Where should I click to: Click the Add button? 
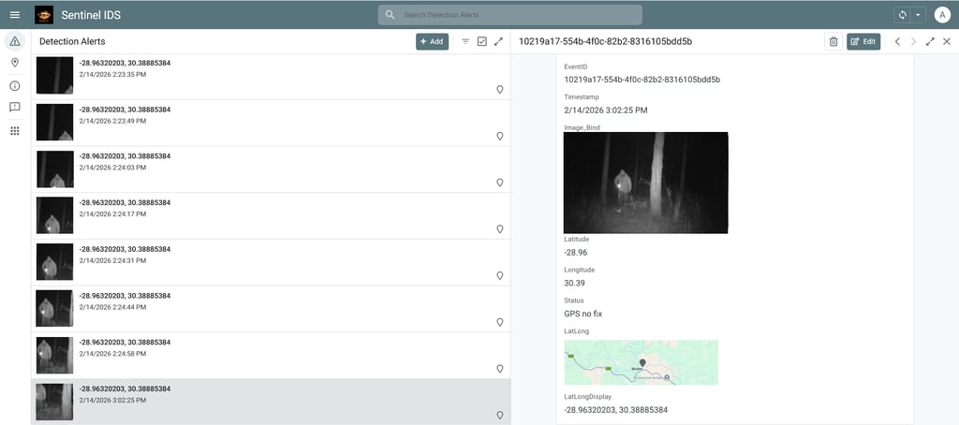coord(432,41)
